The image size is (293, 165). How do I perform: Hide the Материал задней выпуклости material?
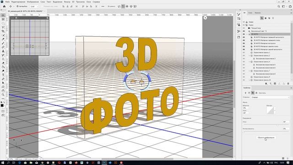pos(244,49)
